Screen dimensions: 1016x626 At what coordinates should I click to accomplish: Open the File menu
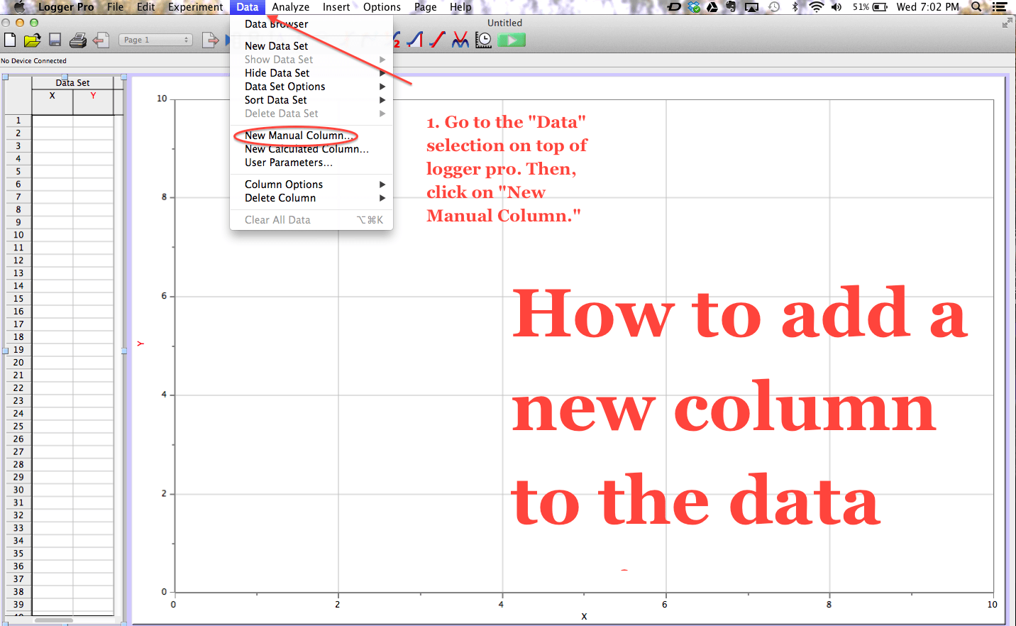116,7
